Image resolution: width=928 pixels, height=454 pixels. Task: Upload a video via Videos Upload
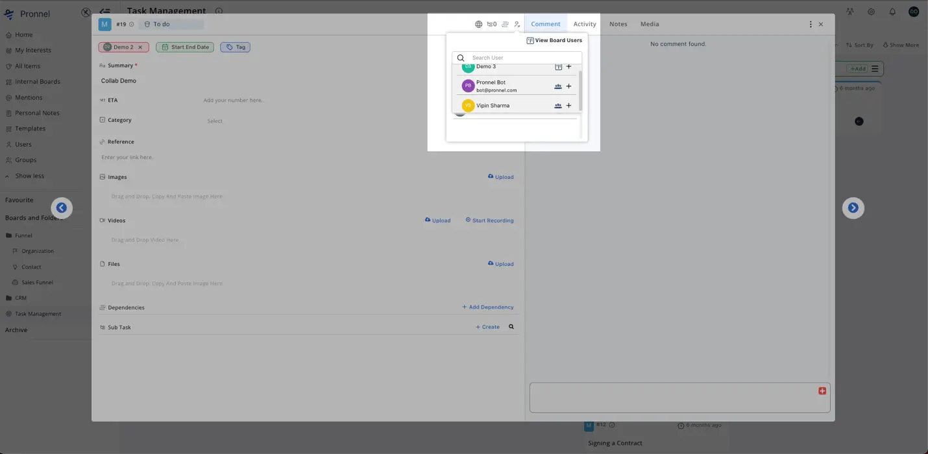(x=437, y=221)
